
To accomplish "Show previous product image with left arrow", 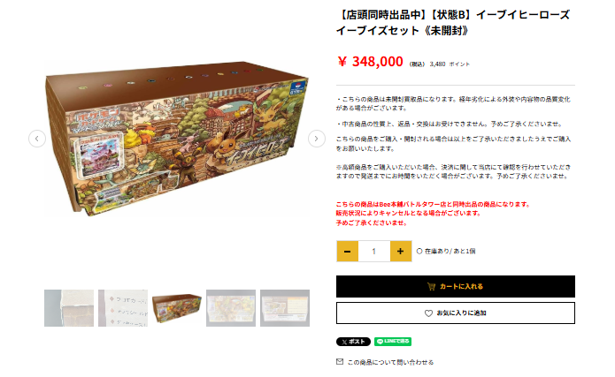I will (37, 139).
